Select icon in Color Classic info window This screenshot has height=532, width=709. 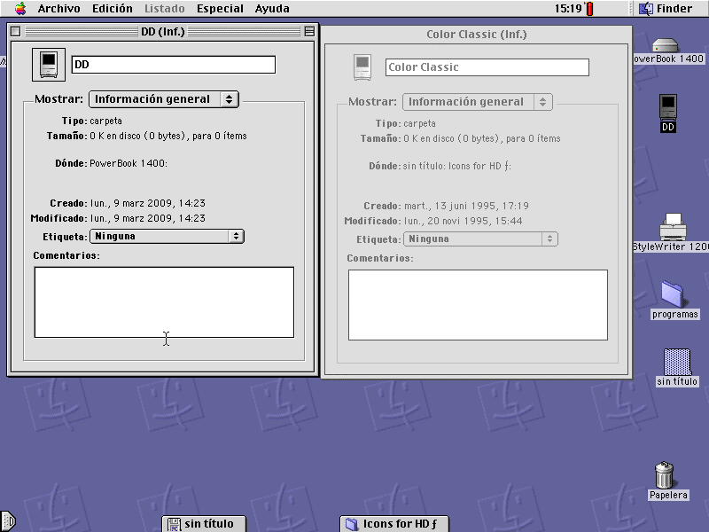(362, 67)
